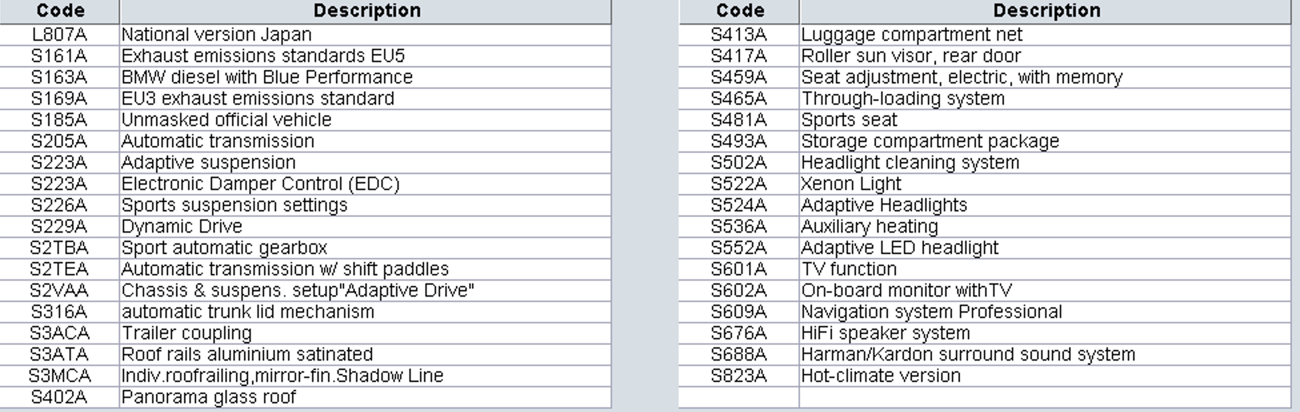Image resolution: width=1300 pixels, height=412 pixels.
Task: Select the Hot-climate version row
Action: coord(881,376)
